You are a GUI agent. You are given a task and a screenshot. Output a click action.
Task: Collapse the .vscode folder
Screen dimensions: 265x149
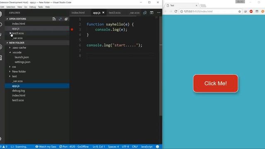10,53
